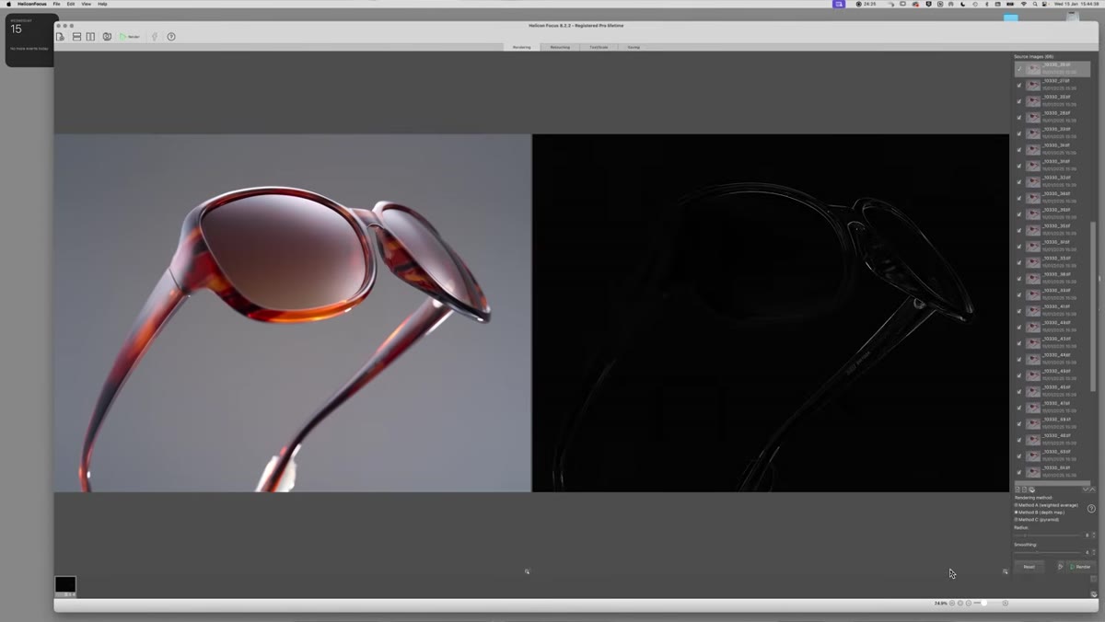The image size is (1105, 622).
Task: Click the first zoom icon after 74.9%
Action: [x=952, y=603]
